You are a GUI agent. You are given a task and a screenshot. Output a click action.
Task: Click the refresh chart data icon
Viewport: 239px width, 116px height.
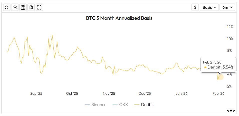7,7
